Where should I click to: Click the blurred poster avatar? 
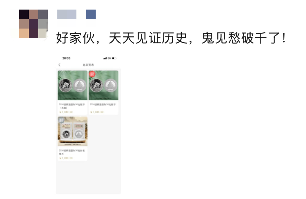point(33,24)
